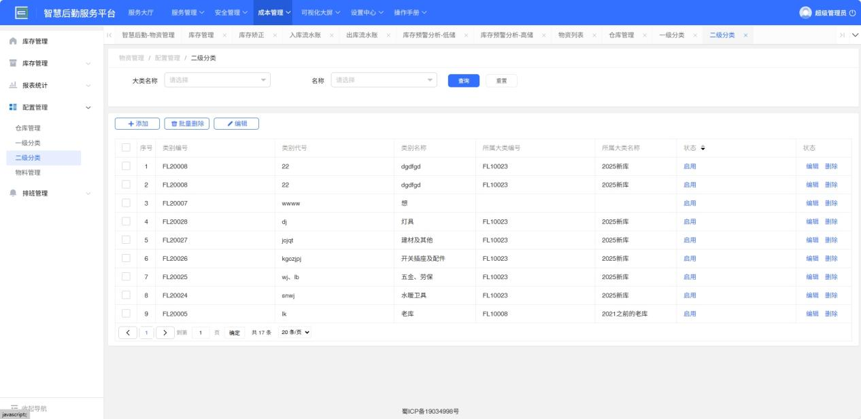Go to previous page arrow
The height and width of the screenshot is (419, 861).
(x=129, y=332)
